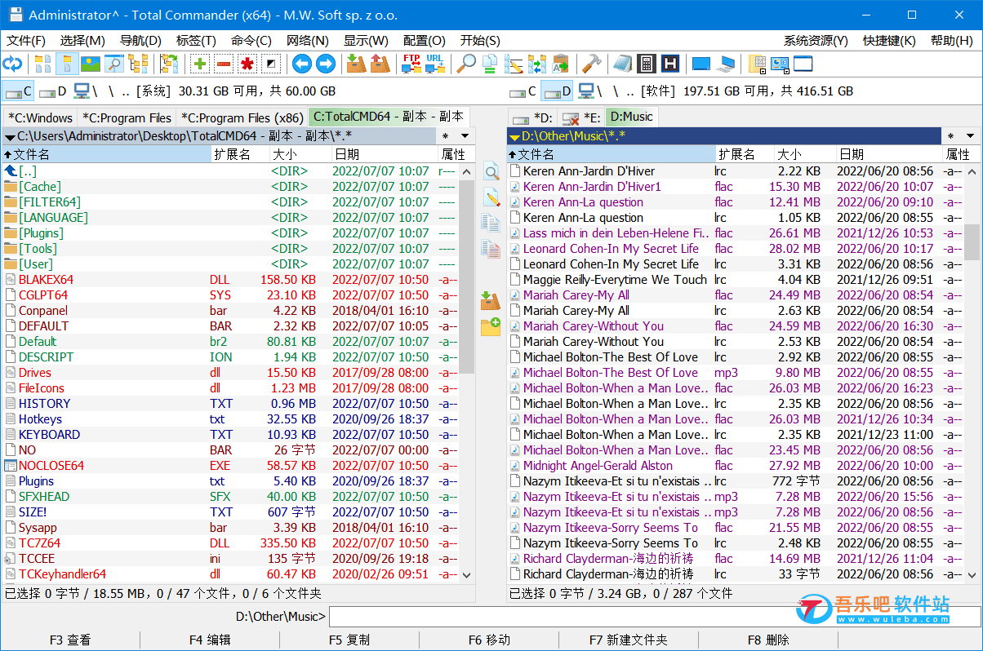
Task: Open the hammer configuration icon
Action: point(591,64)
